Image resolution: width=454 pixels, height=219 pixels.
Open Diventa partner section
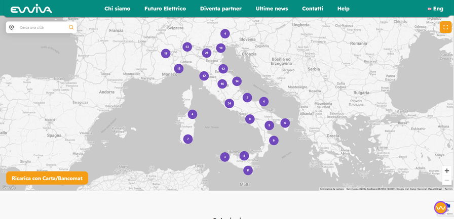pos(220,9)
